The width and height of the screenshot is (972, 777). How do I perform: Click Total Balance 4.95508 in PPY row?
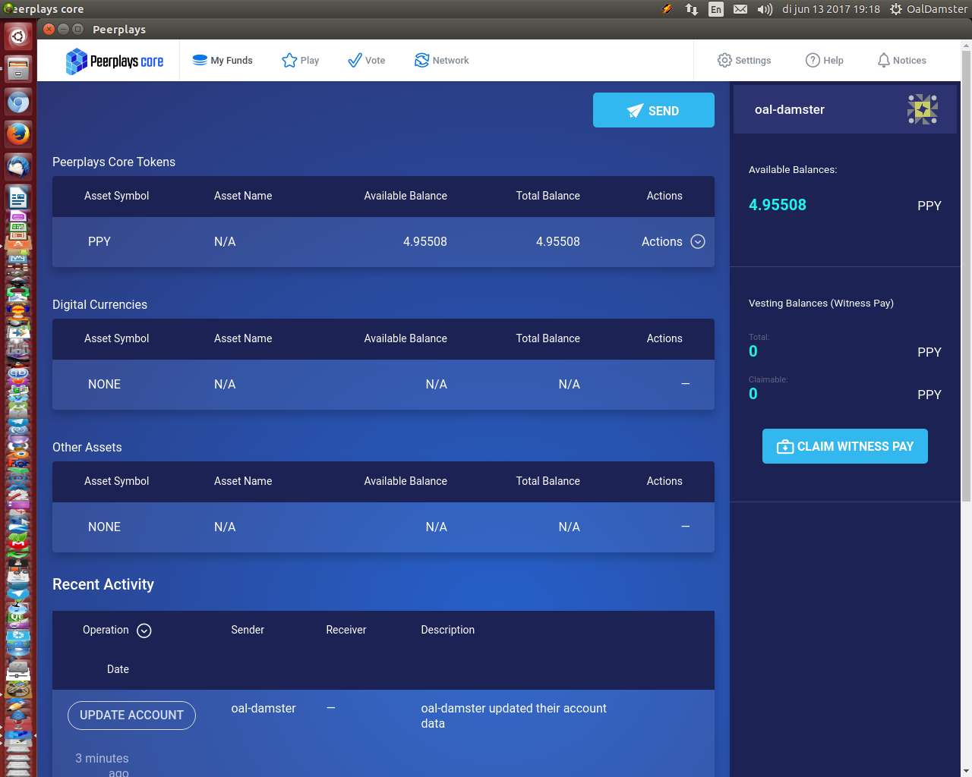(557, 242)
